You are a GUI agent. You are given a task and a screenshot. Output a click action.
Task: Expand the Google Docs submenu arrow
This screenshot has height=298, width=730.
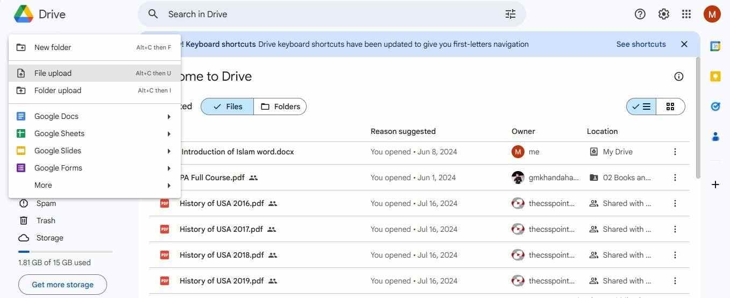point(169,116)
